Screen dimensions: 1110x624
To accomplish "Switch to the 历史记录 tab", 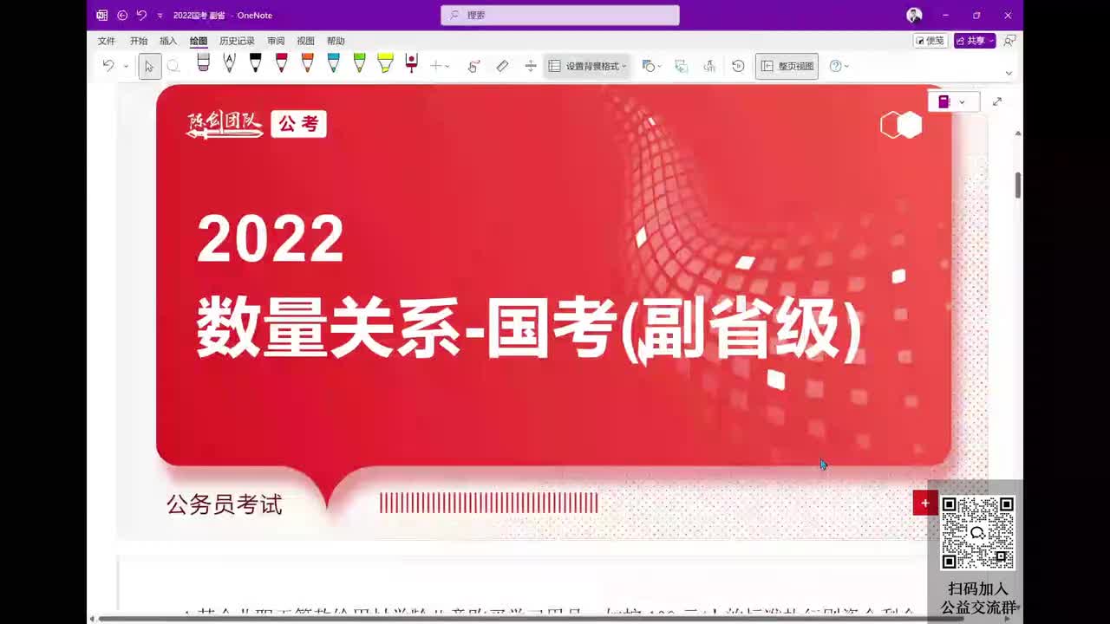I will coord(237,41).
